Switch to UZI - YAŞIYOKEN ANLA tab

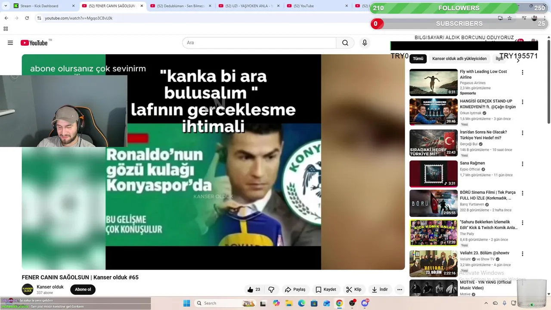pyautogui.click(x=250, y=6)
